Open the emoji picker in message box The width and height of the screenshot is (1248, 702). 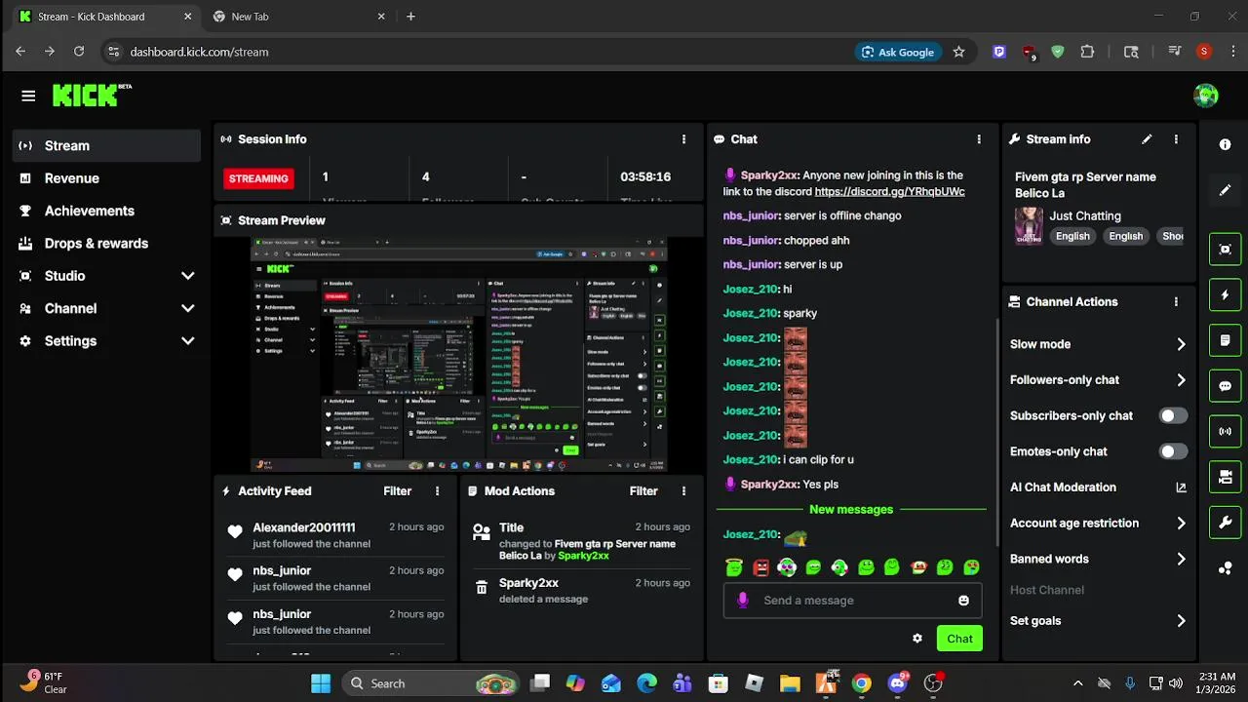pos(963,601)
